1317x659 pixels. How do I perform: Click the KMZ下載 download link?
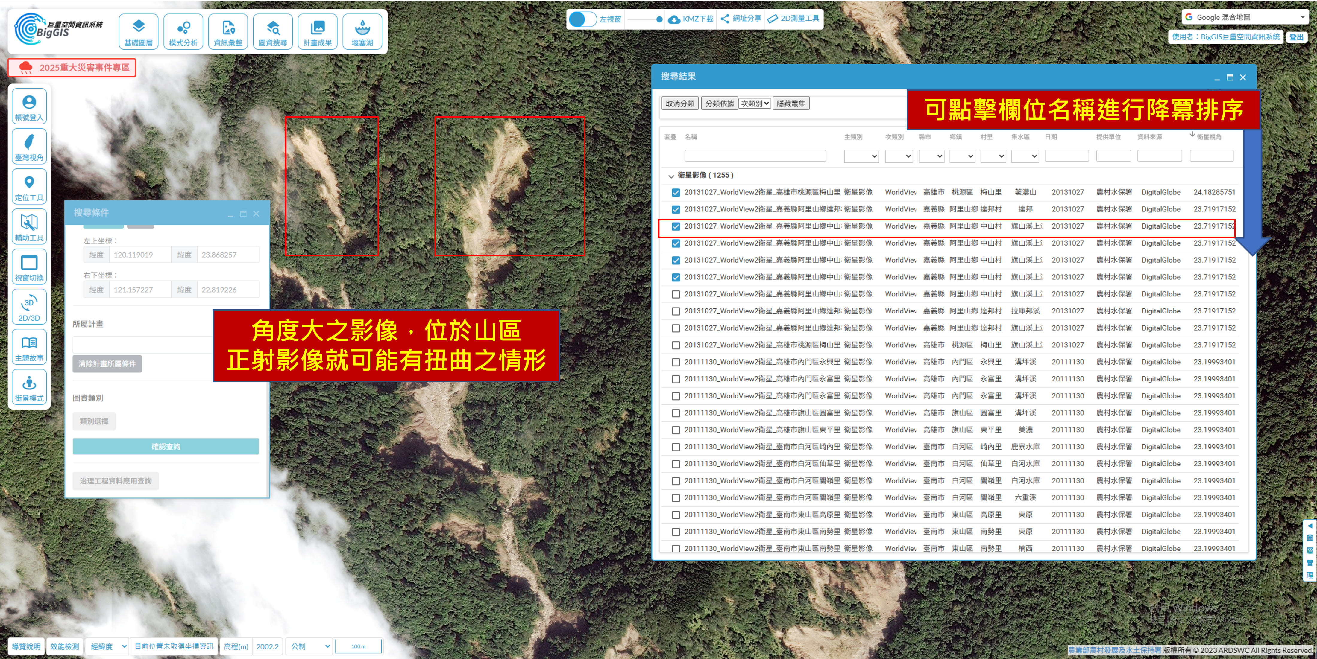pos(691,19)
